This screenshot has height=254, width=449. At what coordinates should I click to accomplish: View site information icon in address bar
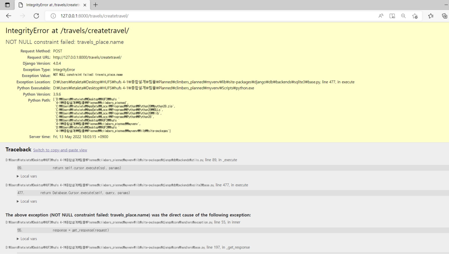[53, 16]
